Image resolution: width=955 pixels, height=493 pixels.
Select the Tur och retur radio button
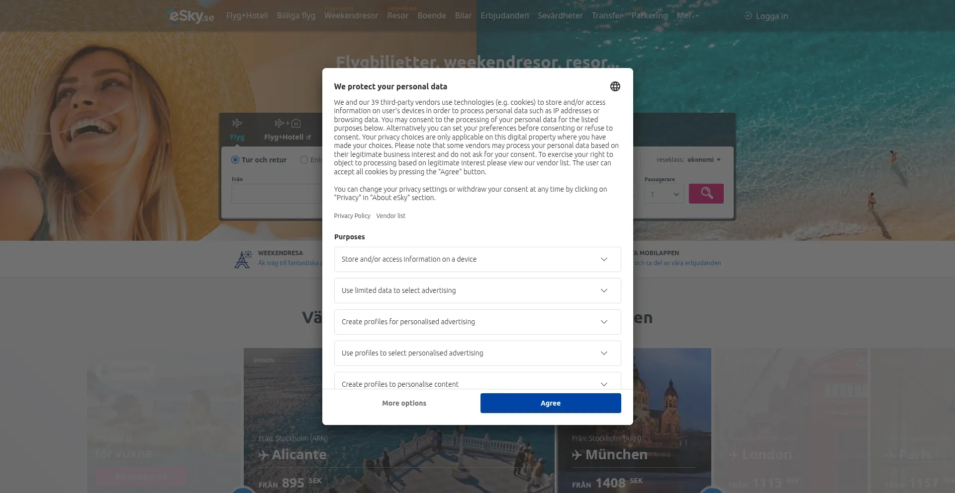(x=235, y=160)
